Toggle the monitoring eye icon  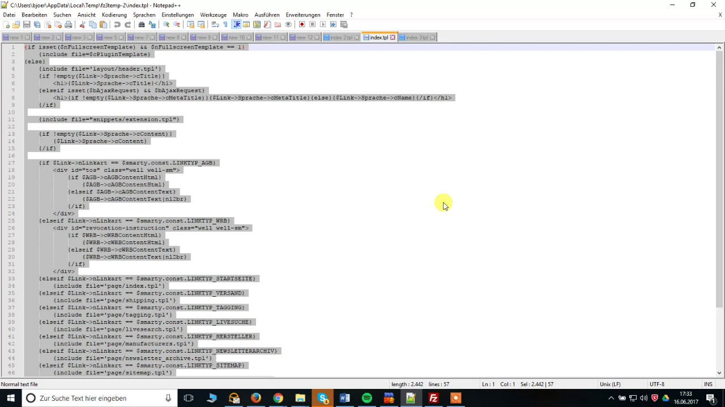288,24
